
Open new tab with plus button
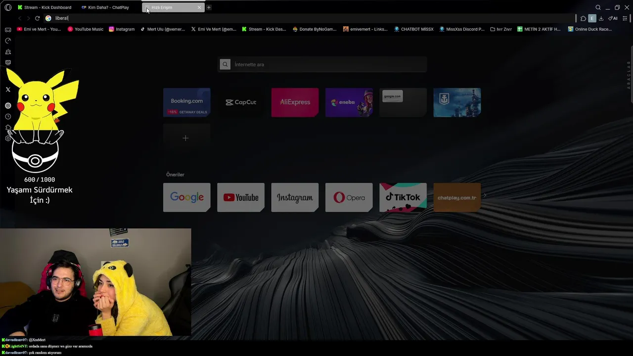coord(209,7)
